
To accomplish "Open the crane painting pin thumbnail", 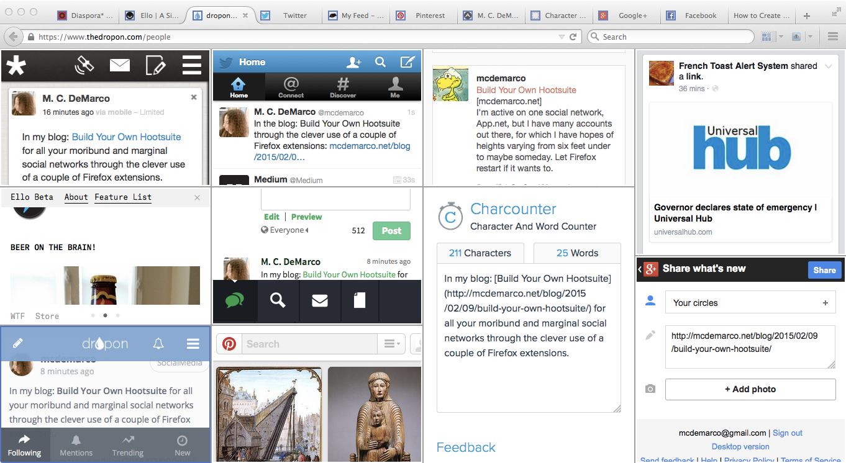I will click(269, 415).
